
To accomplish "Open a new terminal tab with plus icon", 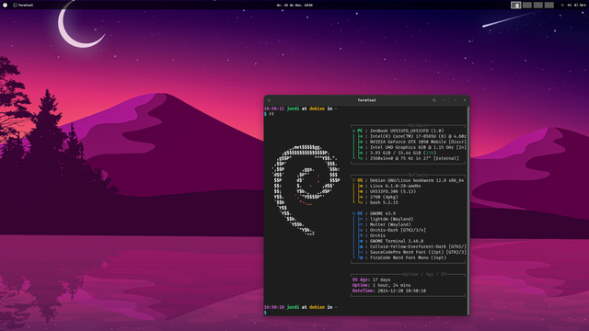I will pyautogui.click(x=269, y=100).
